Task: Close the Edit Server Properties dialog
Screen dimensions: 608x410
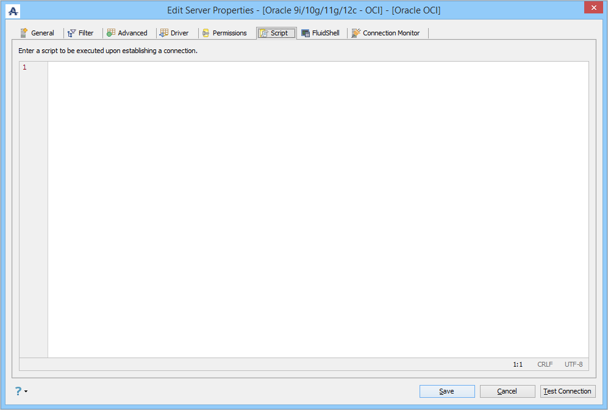Action: coord(593,7)
